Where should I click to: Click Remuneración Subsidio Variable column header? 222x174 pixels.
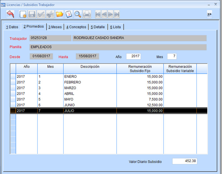click(180, 69)
